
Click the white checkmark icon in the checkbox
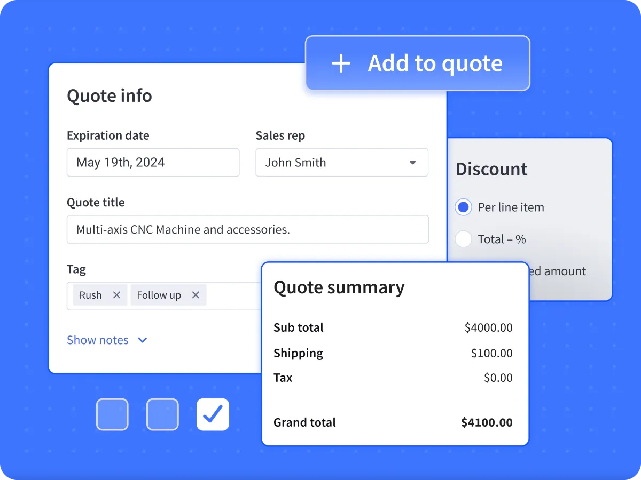coord(213,414)
